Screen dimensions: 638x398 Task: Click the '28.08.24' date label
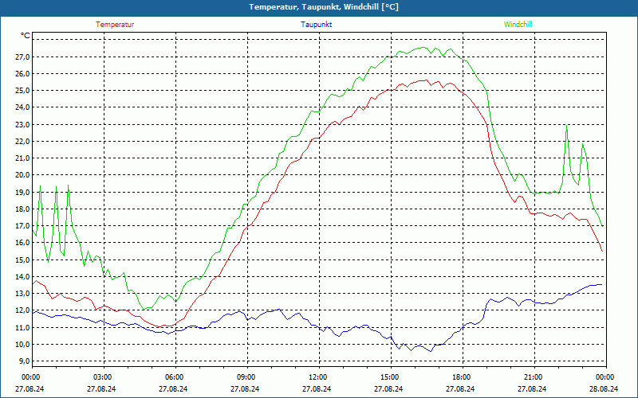click(x=604, y=388)
